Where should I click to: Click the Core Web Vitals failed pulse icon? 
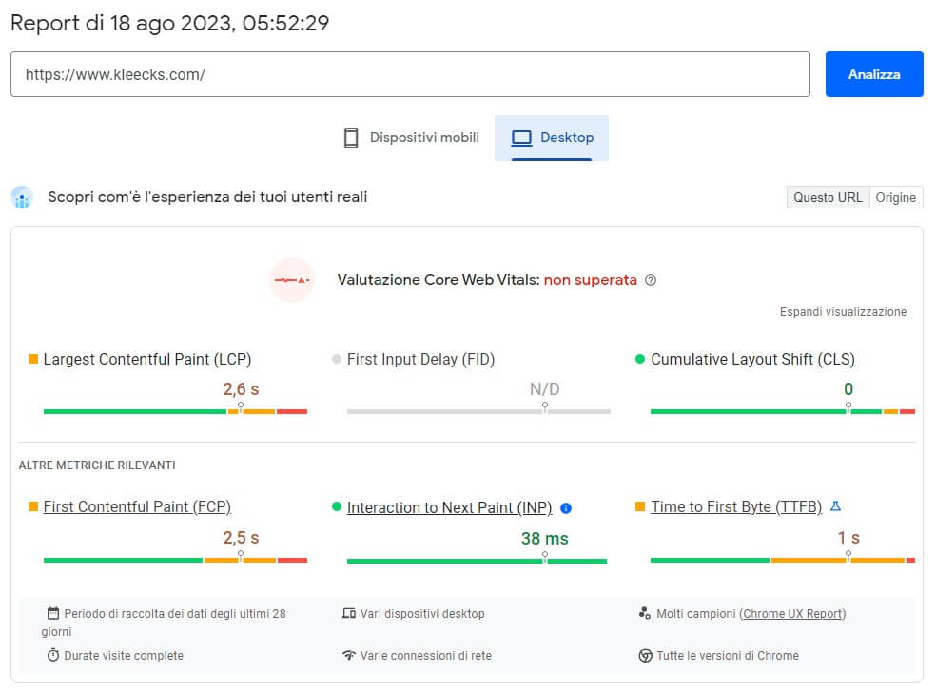pos(292,280)
